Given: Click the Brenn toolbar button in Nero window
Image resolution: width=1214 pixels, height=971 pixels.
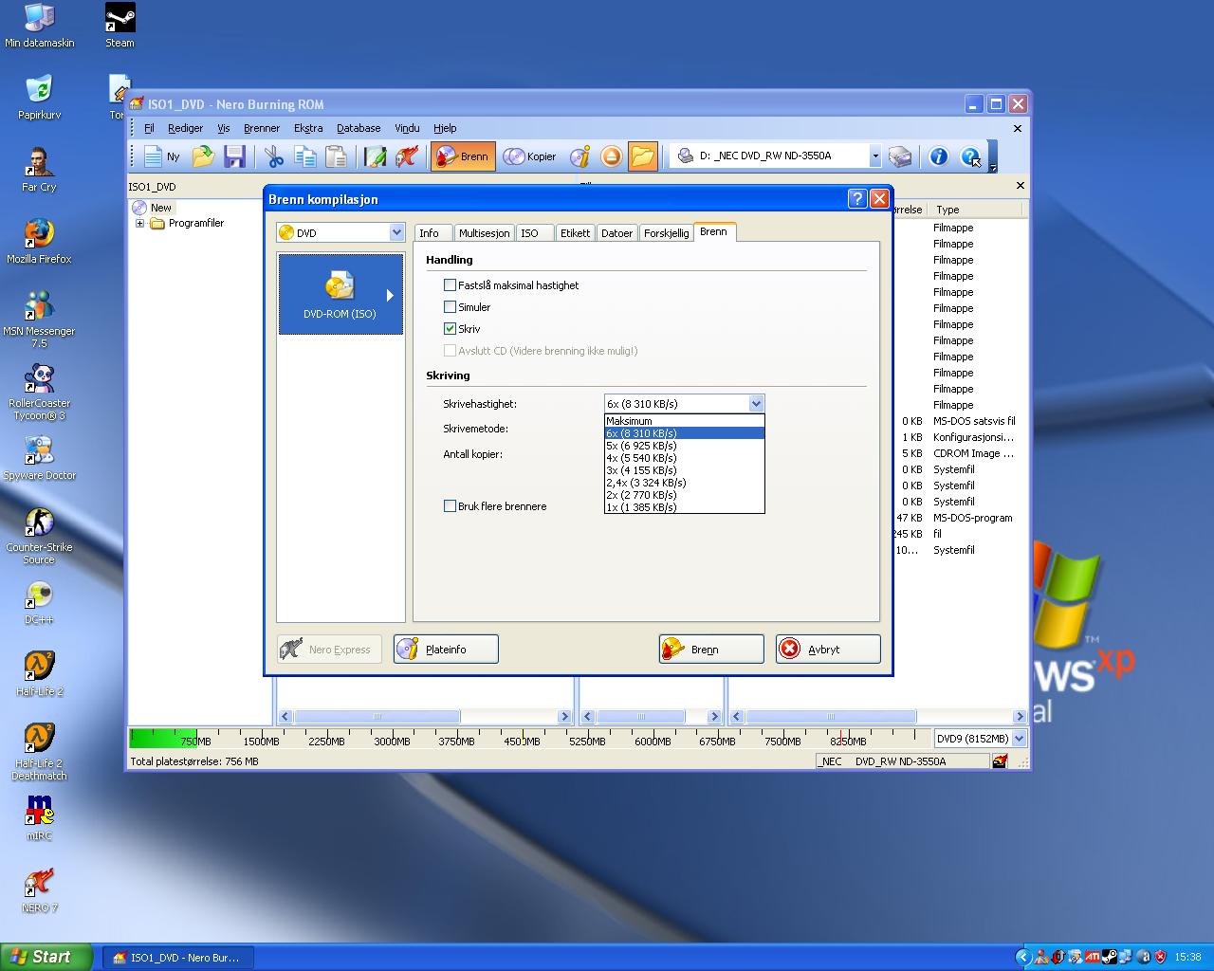Looking at the screenshot, I should pos(463,156).
